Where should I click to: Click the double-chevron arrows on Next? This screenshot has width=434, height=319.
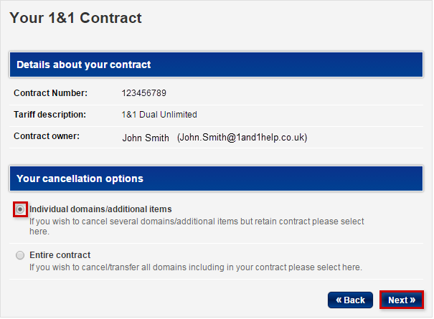(412, 300)
